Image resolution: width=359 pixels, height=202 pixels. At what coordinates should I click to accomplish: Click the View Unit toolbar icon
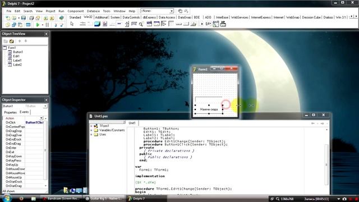coord(8,25)
